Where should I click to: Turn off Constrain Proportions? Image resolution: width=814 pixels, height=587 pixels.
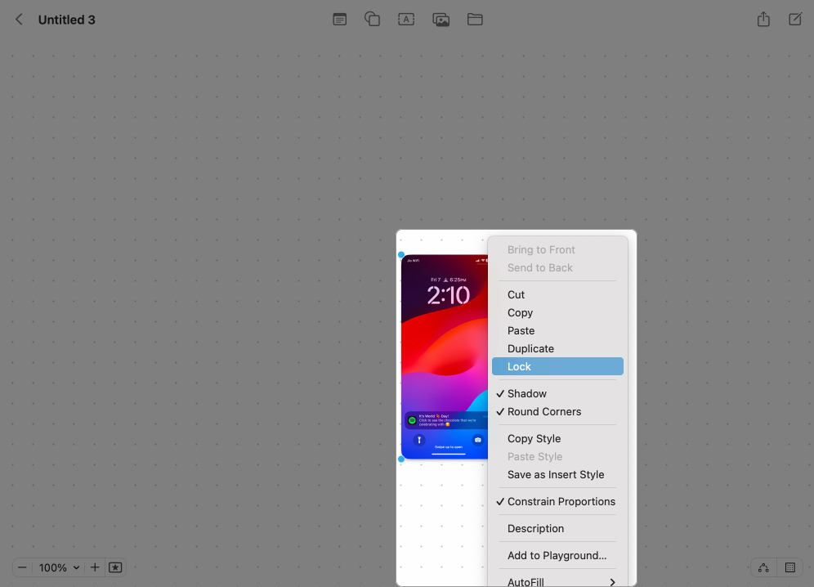(561, 502)
